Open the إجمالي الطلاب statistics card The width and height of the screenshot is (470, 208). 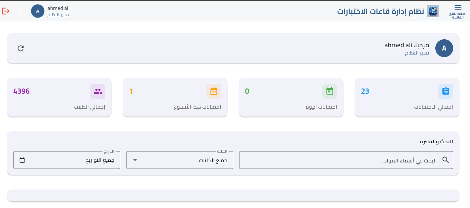(59, 97)
